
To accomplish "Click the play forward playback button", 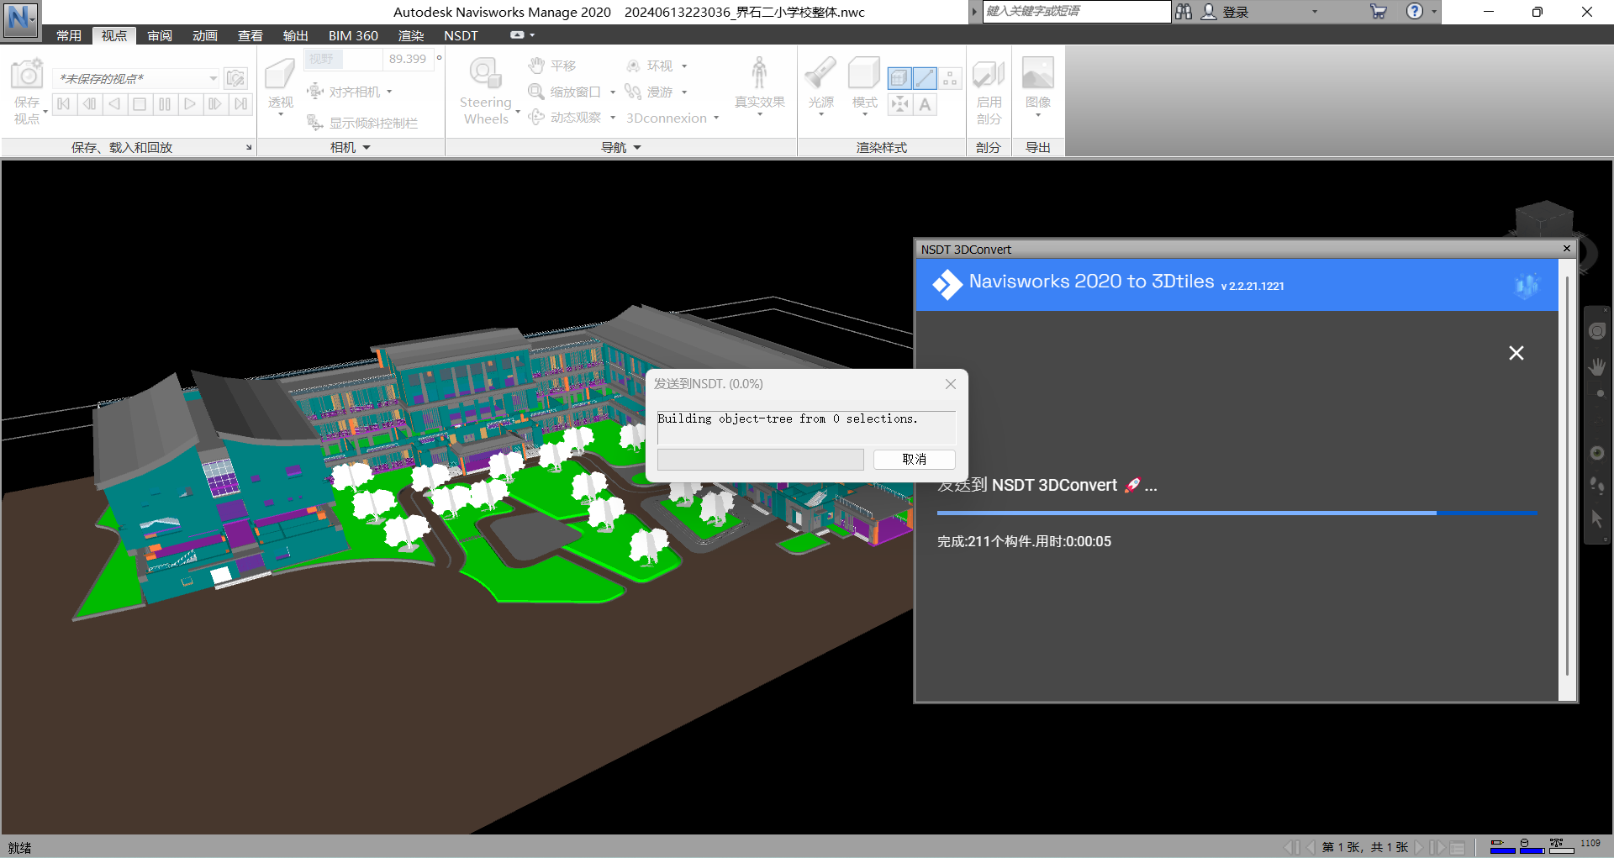I will click(190, 104).
